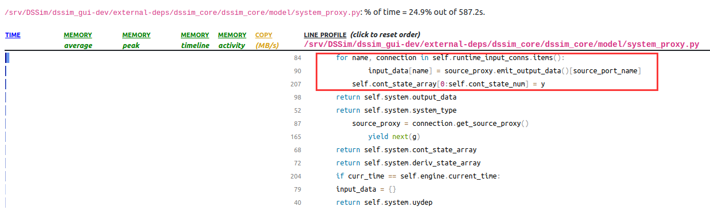Sort by the TIME column header
The height and width of the screenshot is (210, 710).
point(13,35)
